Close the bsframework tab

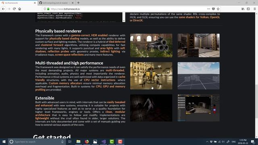pyautogui.click(x=35, y=3)
